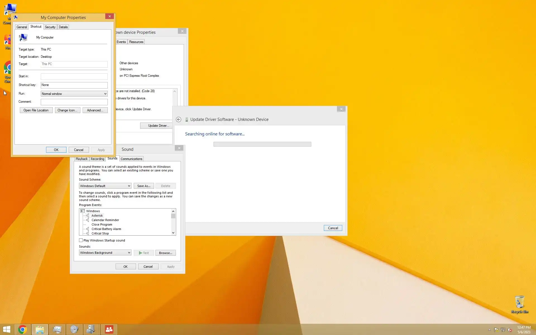
Task: Open the red People app taskbar icon
Action: (x=109, y=329)
